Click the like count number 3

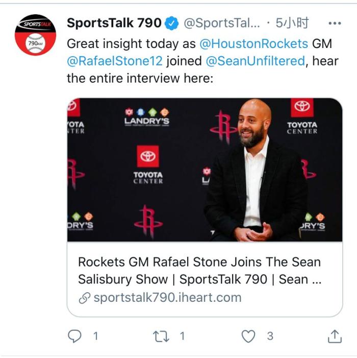point(270,336)
